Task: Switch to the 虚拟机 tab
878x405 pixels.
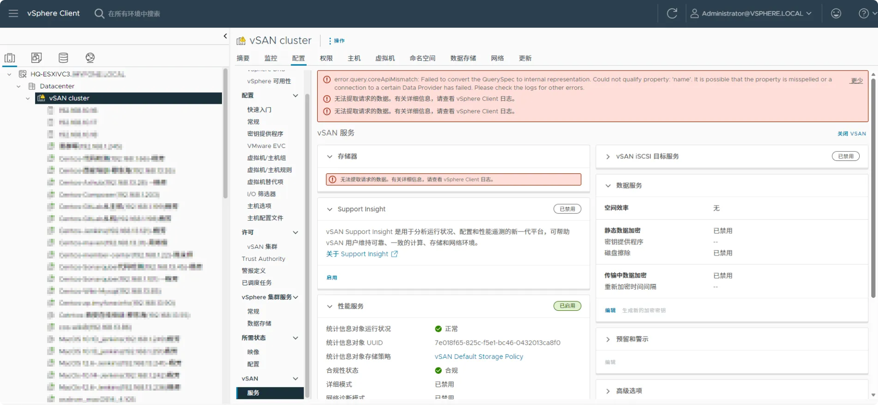Action: (x=385, y=58)
